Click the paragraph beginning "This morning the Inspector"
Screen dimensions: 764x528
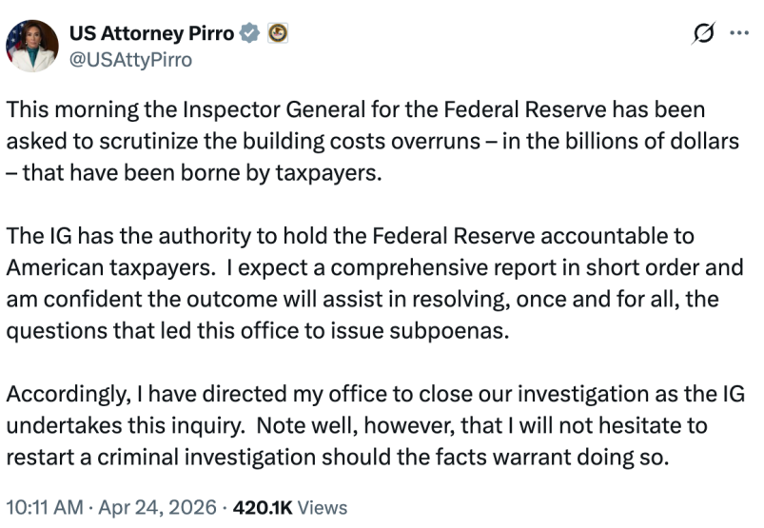pyautogui.click(x=371, y=142)
